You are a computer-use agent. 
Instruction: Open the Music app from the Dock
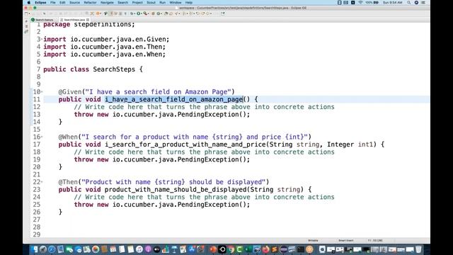(x=139, y=249)
